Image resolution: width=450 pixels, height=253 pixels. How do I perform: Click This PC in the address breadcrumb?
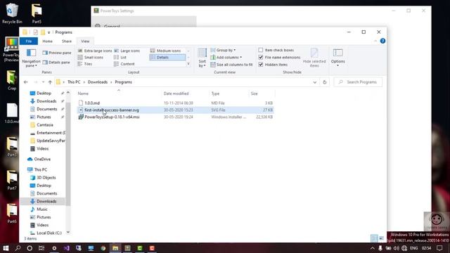coord(74,82)
